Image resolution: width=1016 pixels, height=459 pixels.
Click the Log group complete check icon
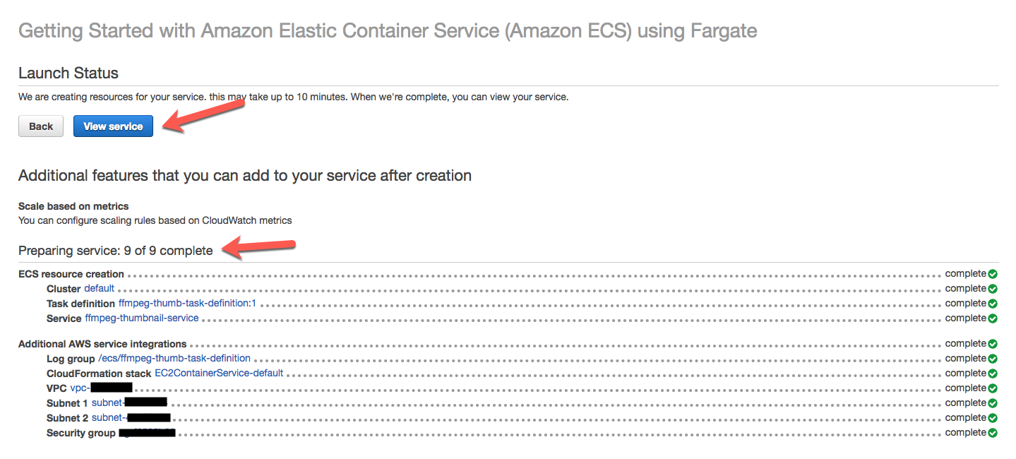(993, 359)
